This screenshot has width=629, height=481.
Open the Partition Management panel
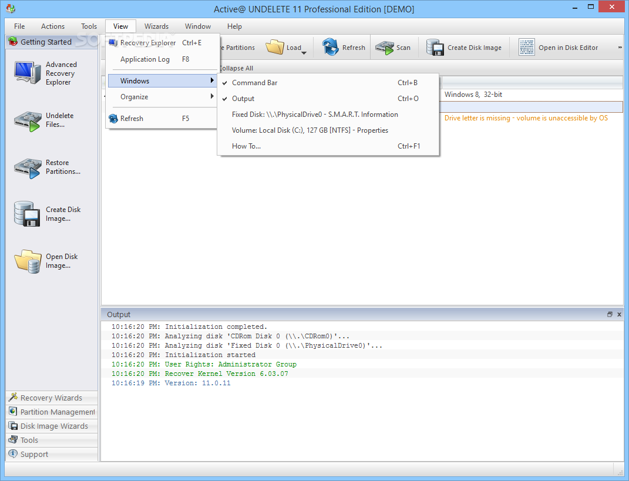click(x=52, y=412)
